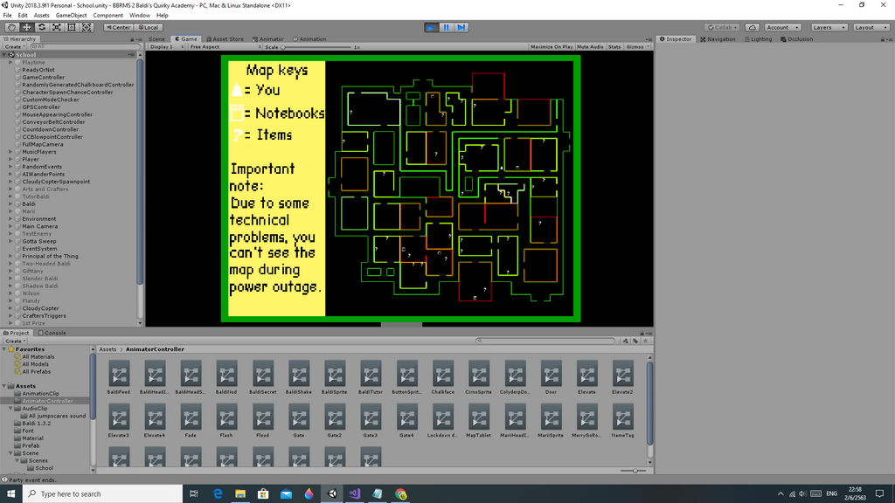The height and width of the screenshot is (503, 895).
Task: Select the Hand tool in toolbar
Action: [11, 27]
